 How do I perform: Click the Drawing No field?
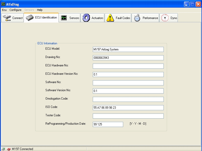click(128, 58)
